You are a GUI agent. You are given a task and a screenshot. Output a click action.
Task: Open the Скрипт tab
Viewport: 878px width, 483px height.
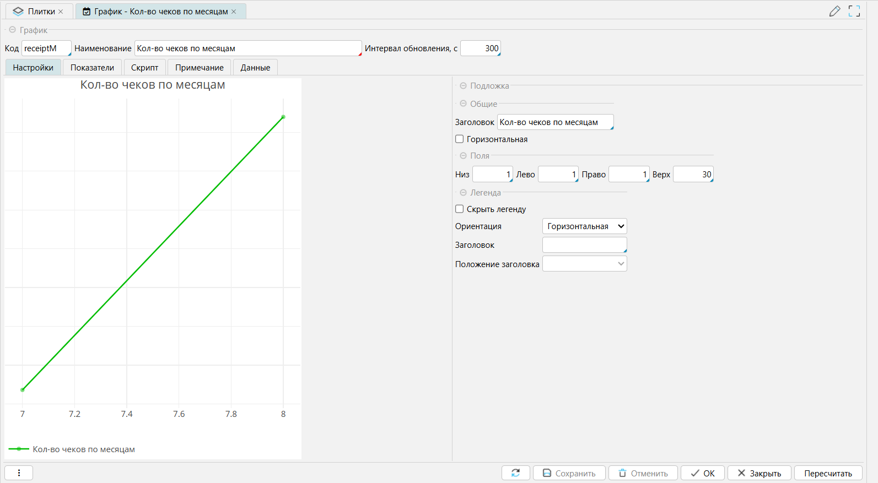click(x=144, y=68)
